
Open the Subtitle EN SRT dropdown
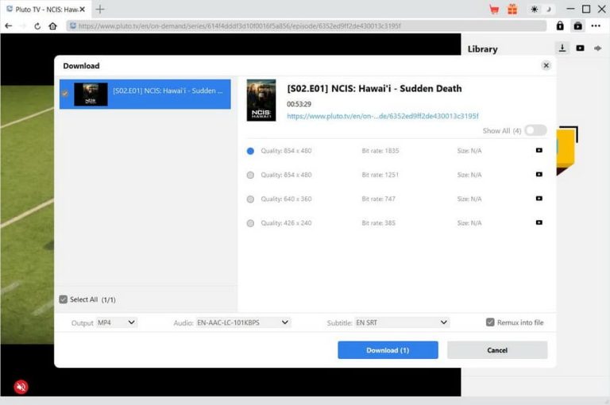point(402,322)
